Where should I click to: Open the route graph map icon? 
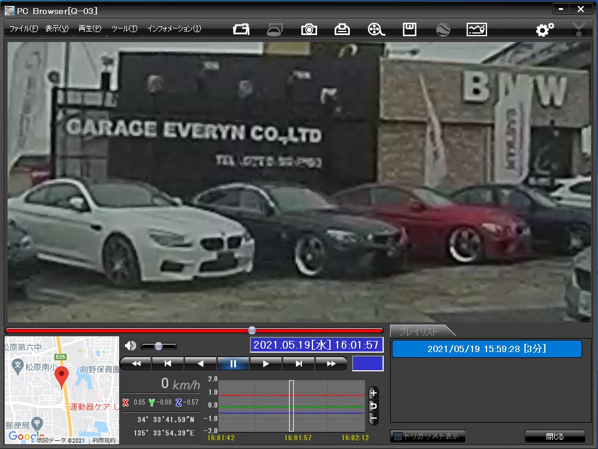tap(477, 29)
